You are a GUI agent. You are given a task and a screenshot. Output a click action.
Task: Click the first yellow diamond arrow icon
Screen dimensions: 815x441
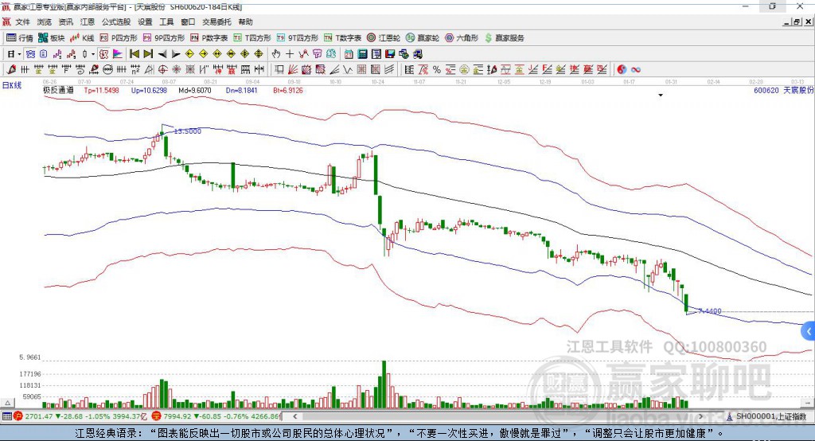tap(189, 54)
